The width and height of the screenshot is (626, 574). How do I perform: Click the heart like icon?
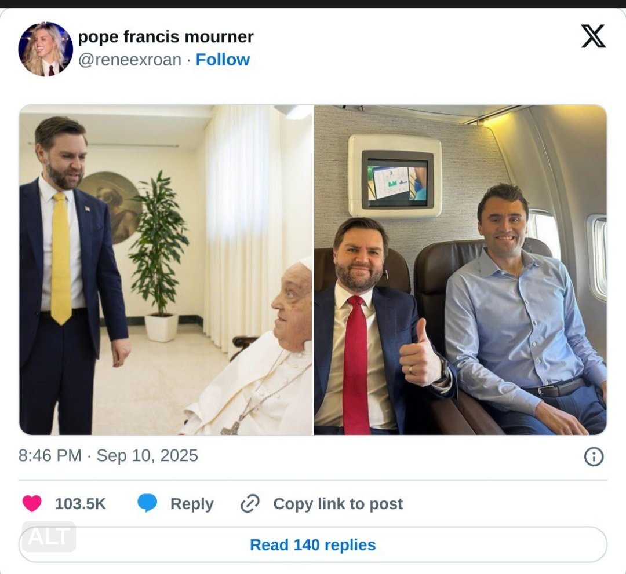click(x=32, y=503)
